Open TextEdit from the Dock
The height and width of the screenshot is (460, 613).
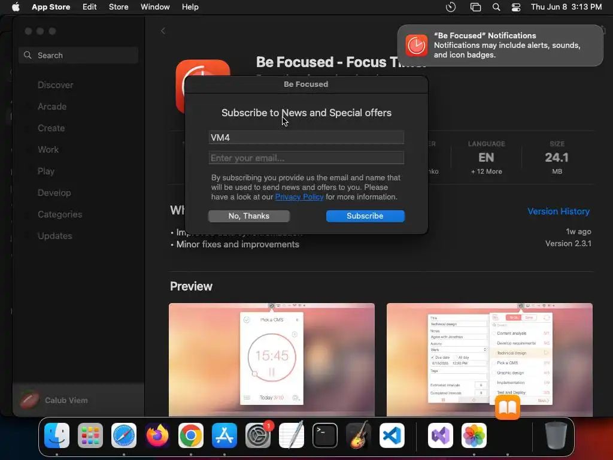click(292, 435)
